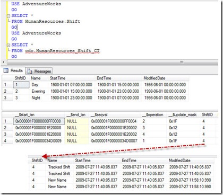Select StartTime '1900-01-01 15:00:00.000' in Evening row
Image resolution: width=223 pixels, height=195 pixels.
pos(71,91)
